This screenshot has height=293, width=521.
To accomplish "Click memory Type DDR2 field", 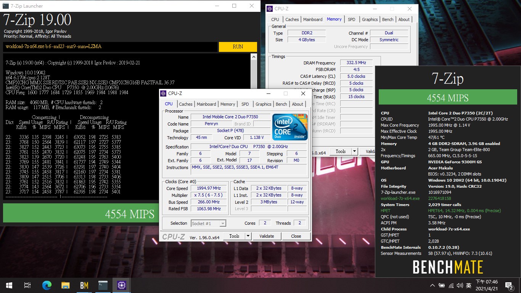I will [307, 33].
